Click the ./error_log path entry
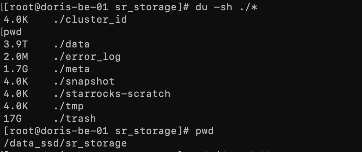 coord(87,57)
